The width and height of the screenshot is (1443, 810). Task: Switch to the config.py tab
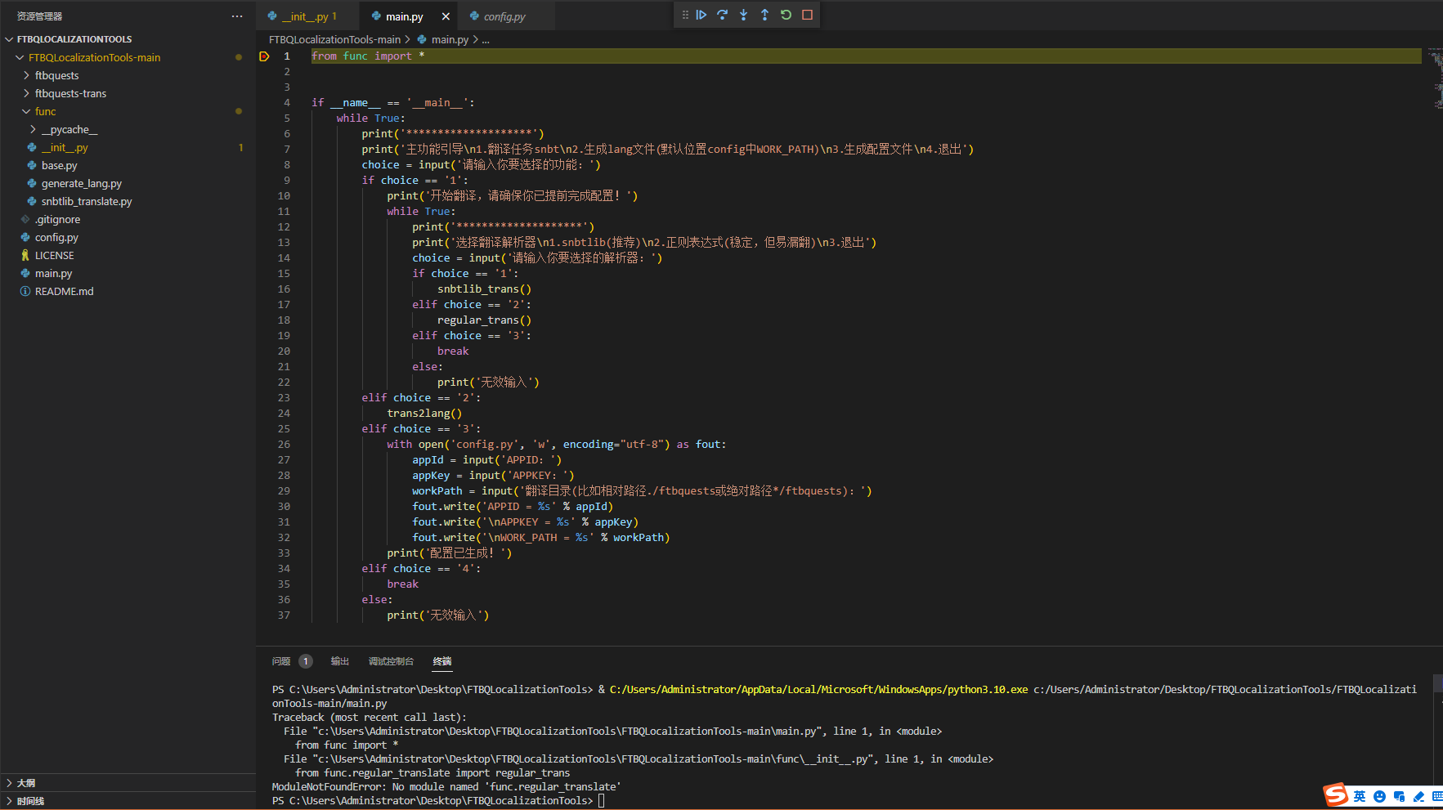pos(505,16)
